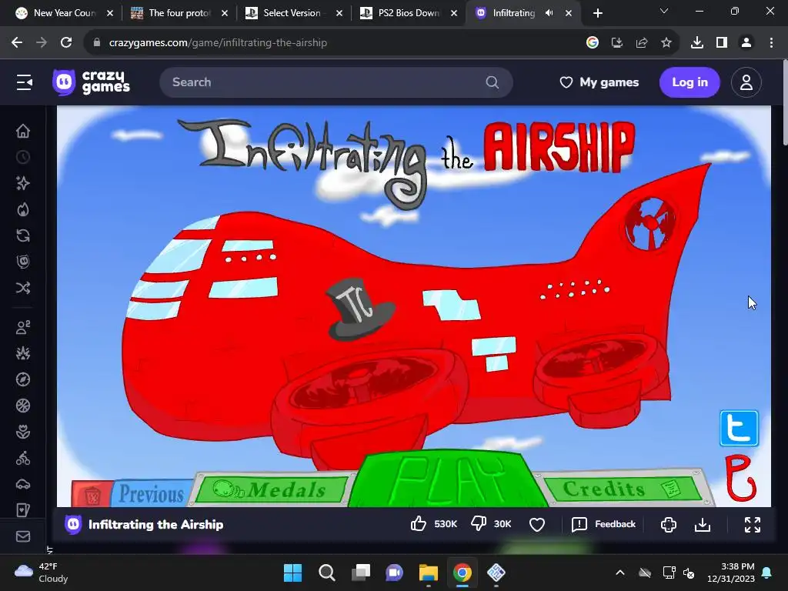This screenshot has height=591, width=788.
Task: Share this page icon
Action: 642,43
